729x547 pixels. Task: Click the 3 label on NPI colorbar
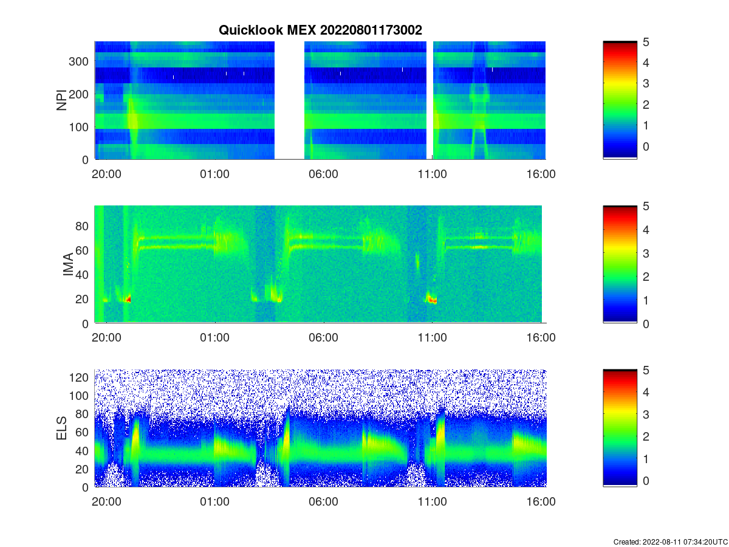(646, 84)
